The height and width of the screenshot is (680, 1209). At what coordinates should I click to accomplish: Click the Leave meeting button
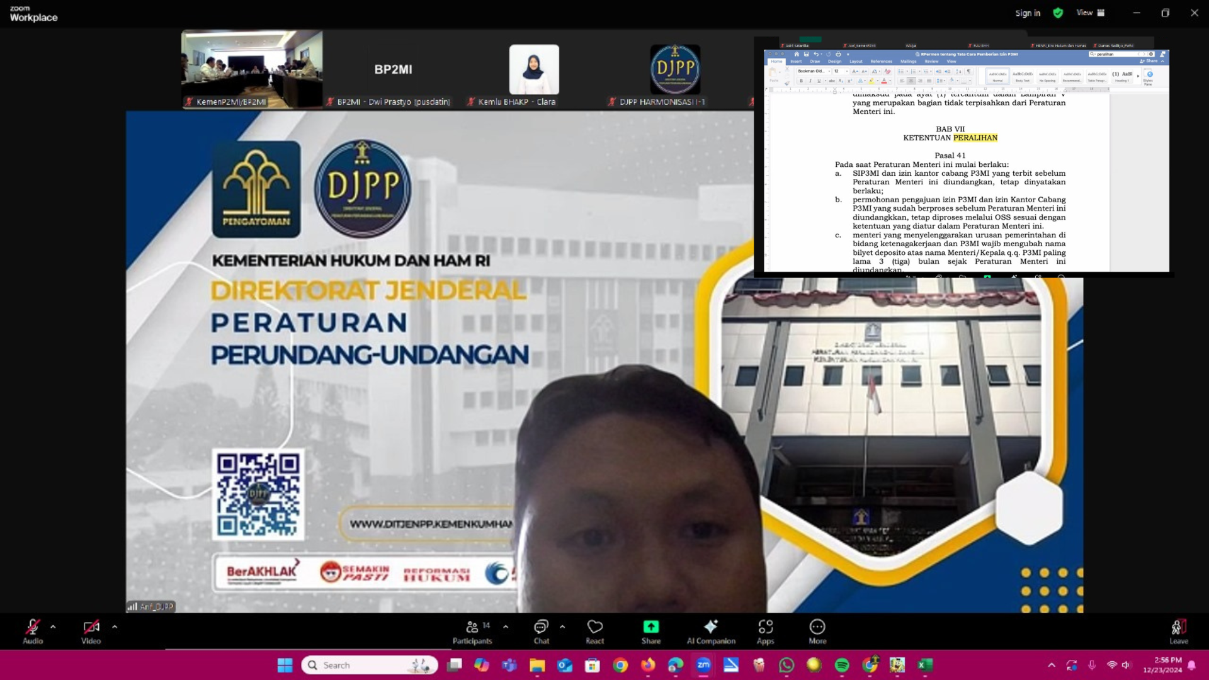coord(1179,632)
